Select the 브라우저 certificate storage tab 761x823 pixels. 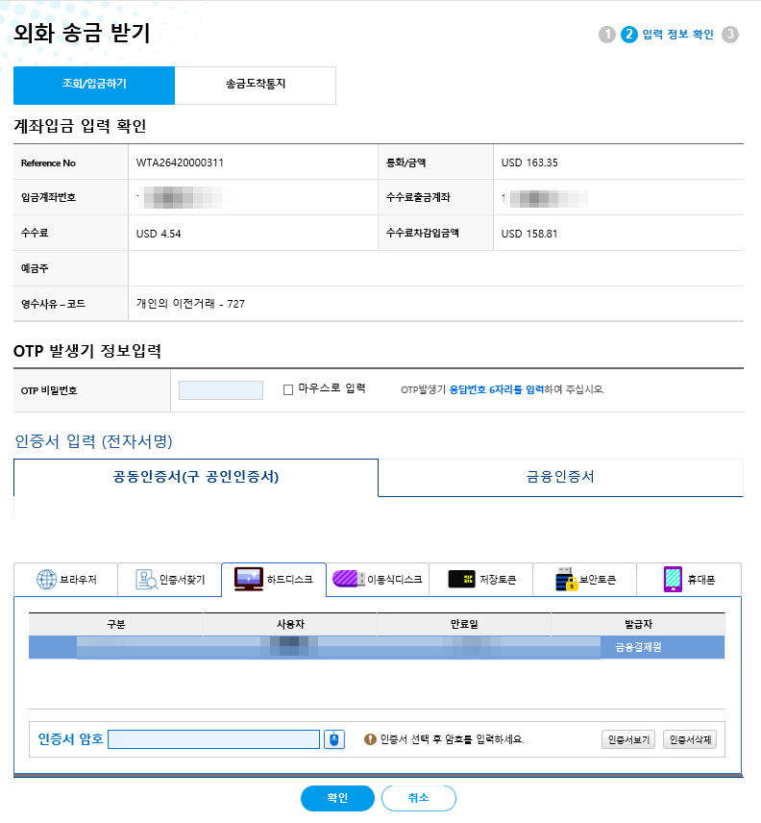66,580
